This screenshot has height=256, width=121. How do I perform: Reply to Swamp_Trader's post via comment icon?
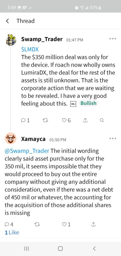click(25, 120)
